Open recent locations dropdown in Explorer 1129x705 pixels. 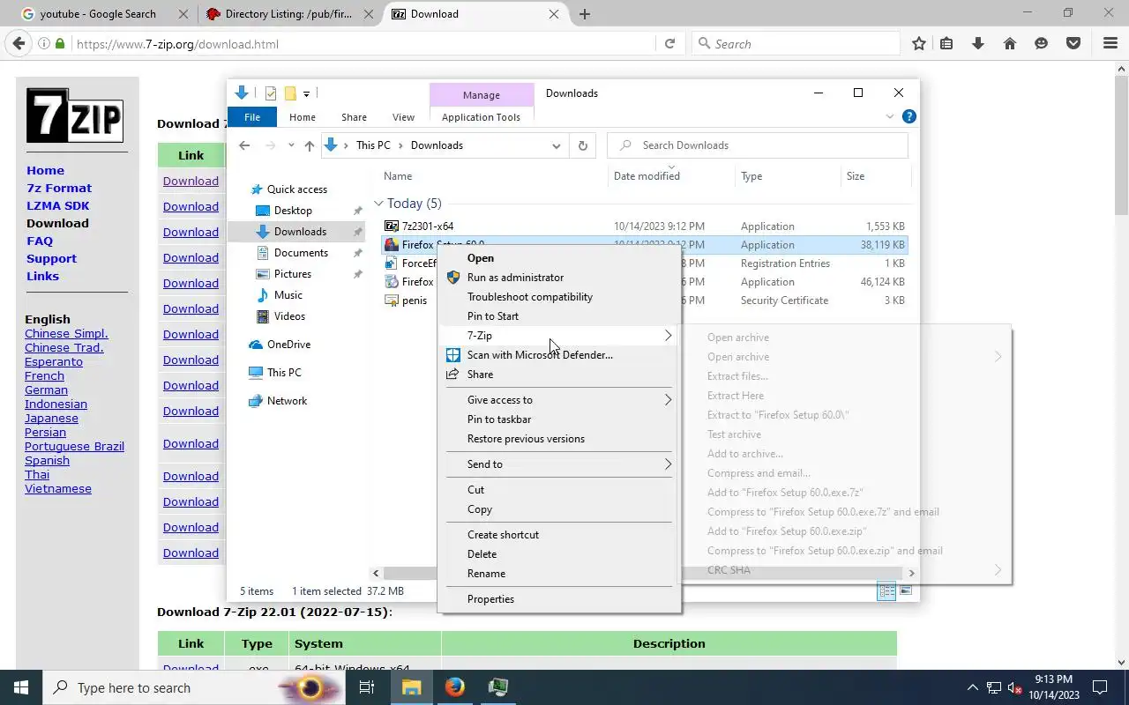click(289, 145)
